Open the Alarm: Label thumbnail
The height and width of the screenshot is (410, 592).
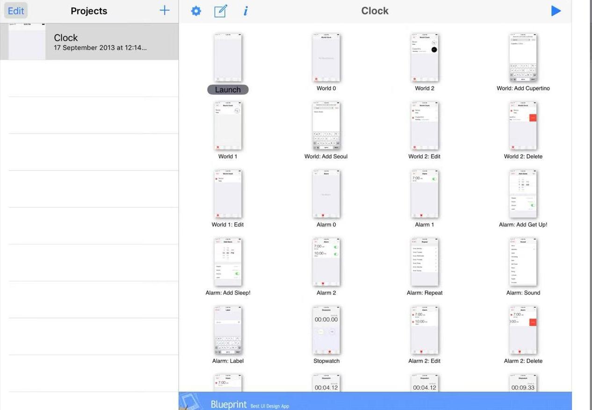tap(228, 330)
